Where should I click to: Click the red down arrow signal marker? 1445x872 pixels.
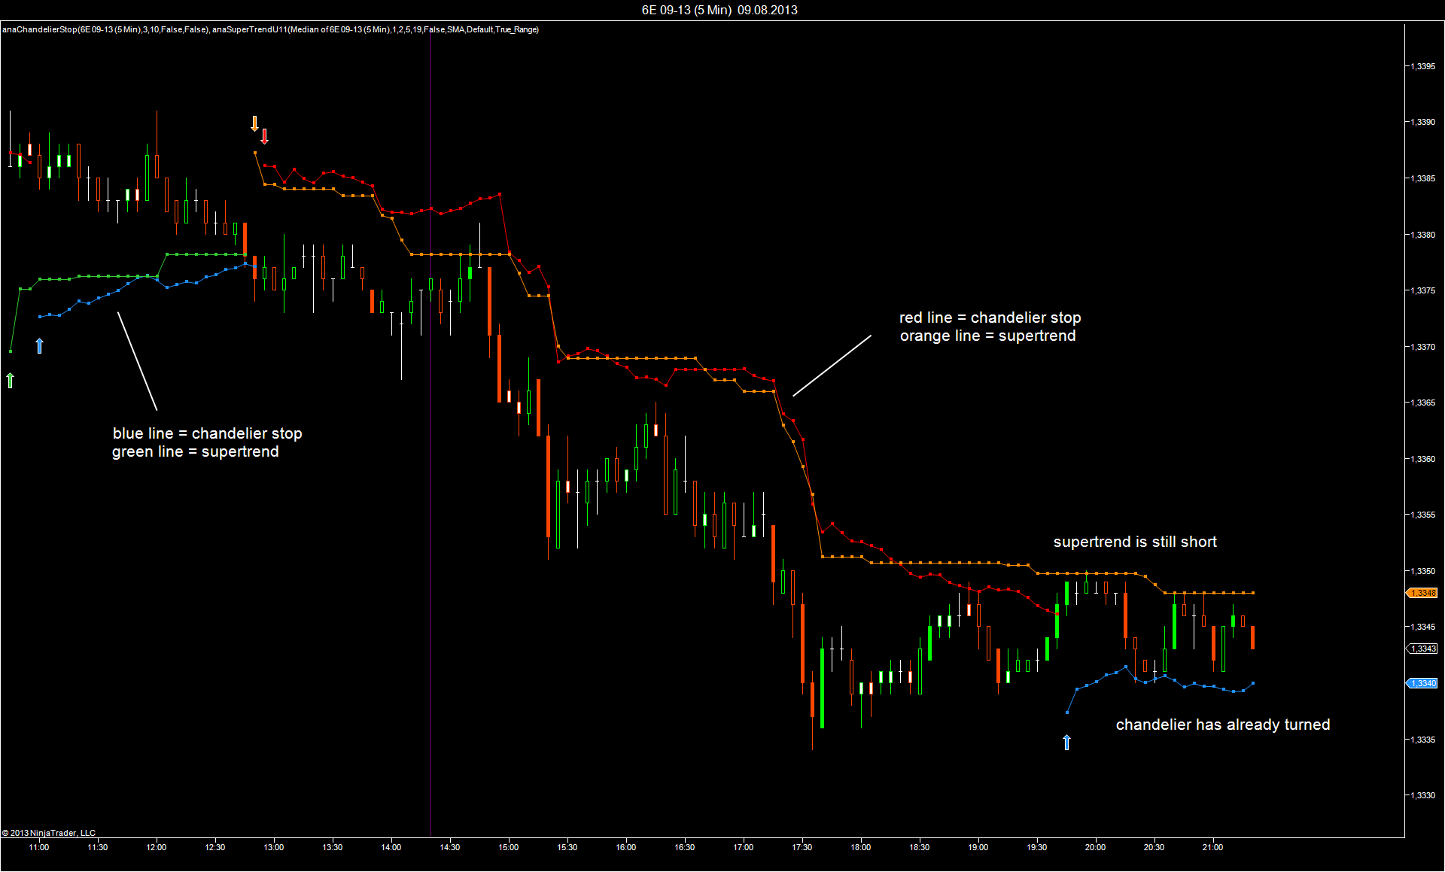[264, 136]
